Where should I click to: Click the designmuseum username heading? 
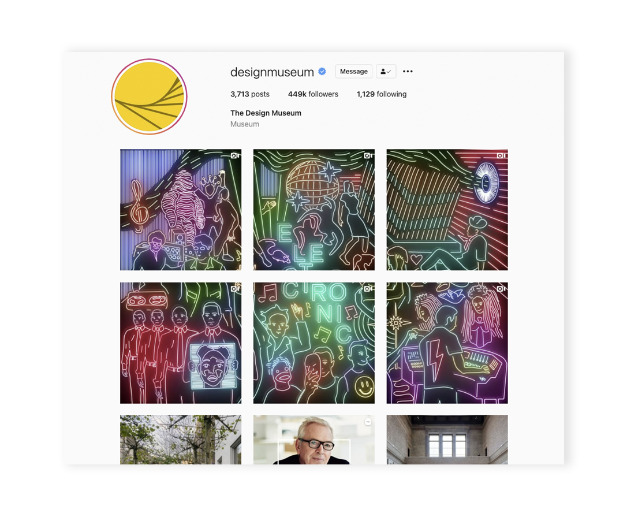[272, 72]
